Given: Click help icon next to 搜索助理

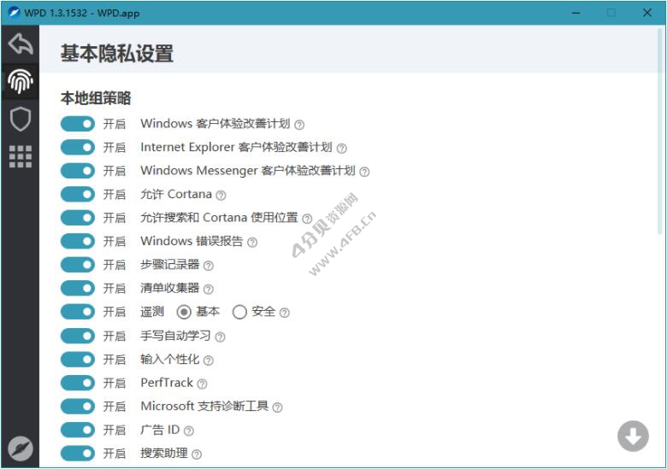Looking at the screenshot, I should tap(197, 454).
